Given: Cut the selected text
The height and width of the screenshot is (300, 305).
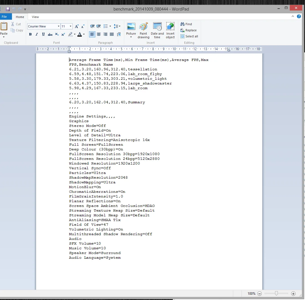Looking at the screenshot, I should tap(16, 24).
